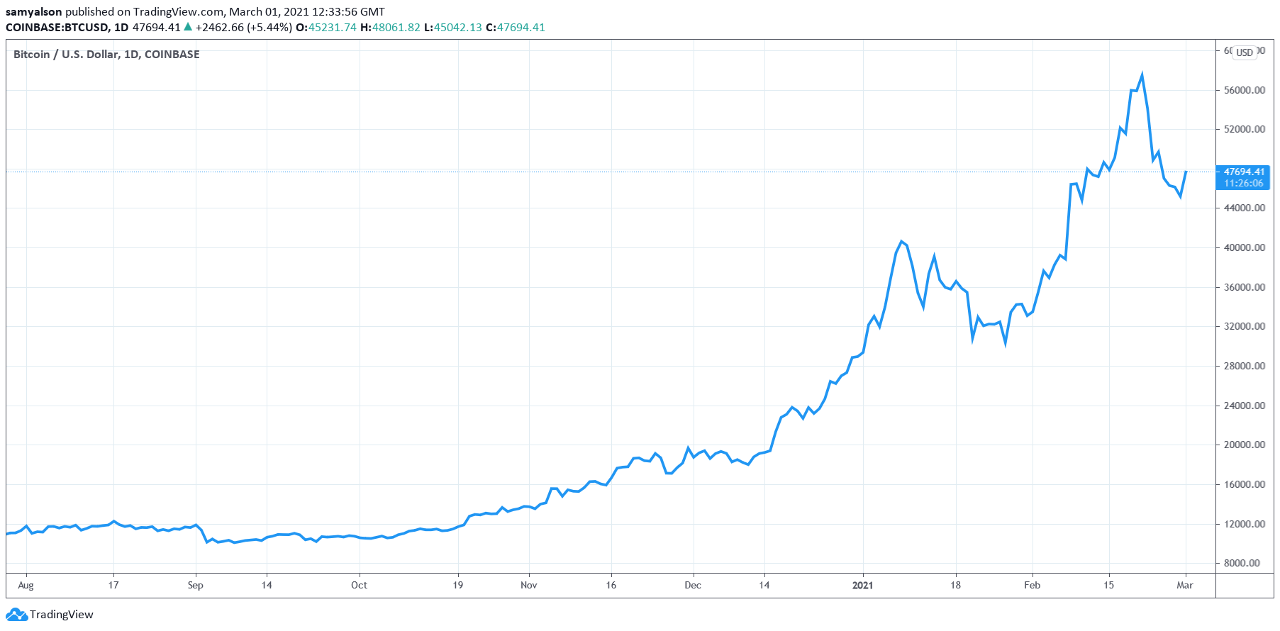The height and width of the screenshot is (631, 1280).
Task: Click the 19 date label on time axis
Action: (457, 585)
